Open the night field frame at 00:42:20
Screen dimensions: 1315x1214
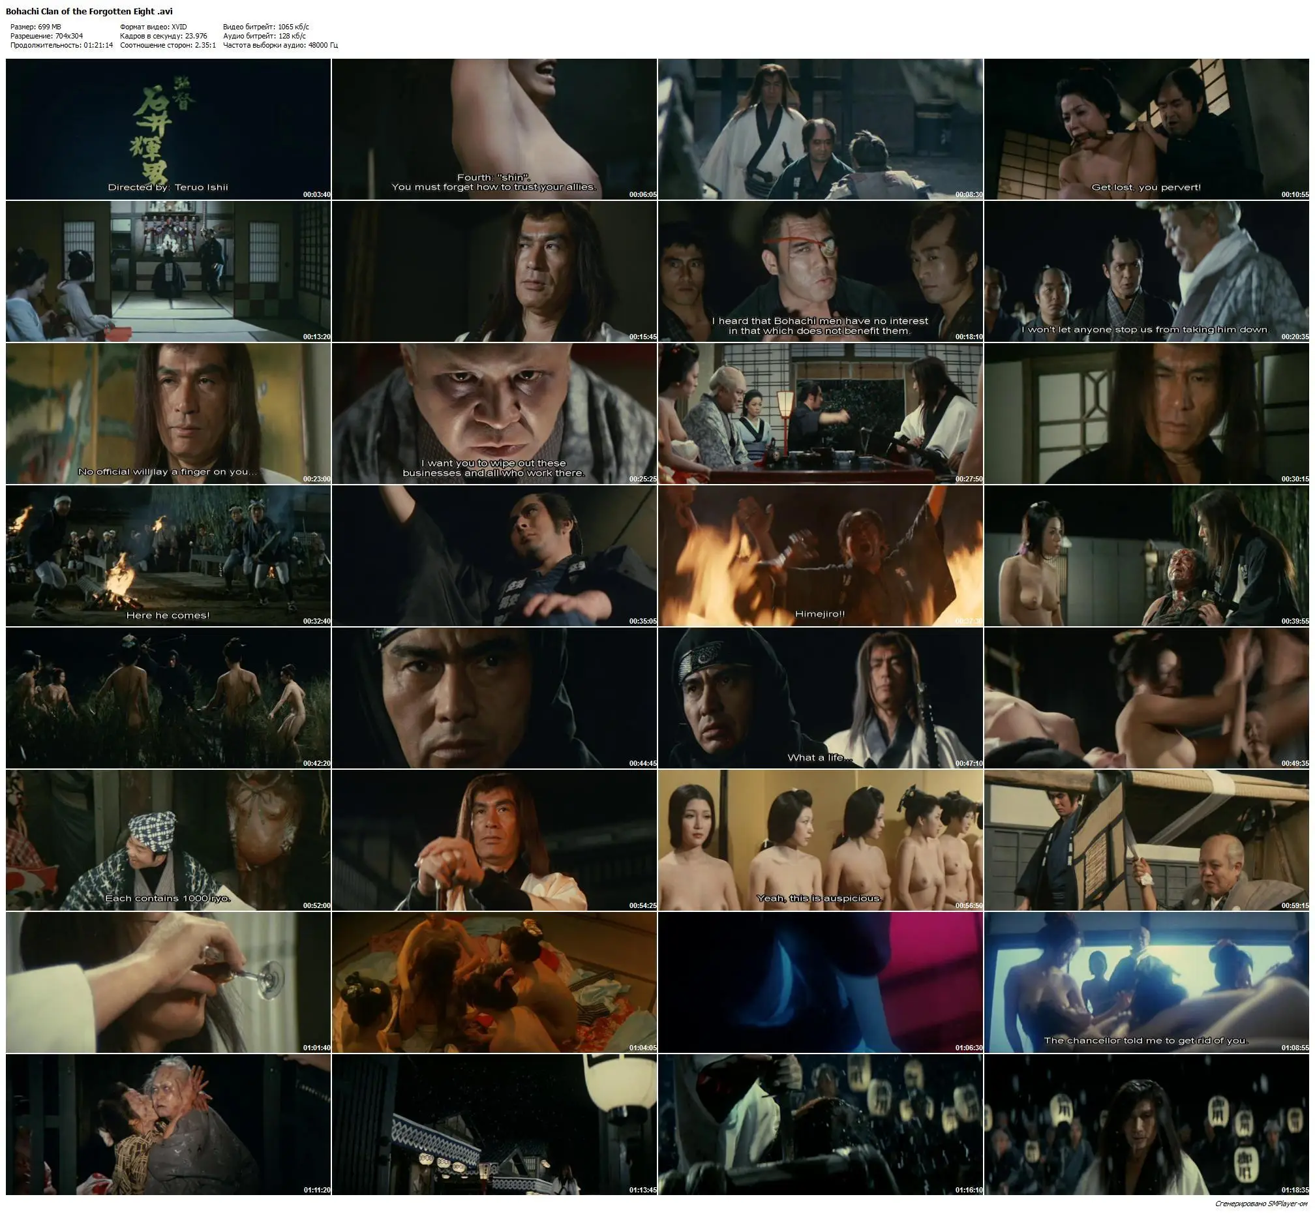168,697
